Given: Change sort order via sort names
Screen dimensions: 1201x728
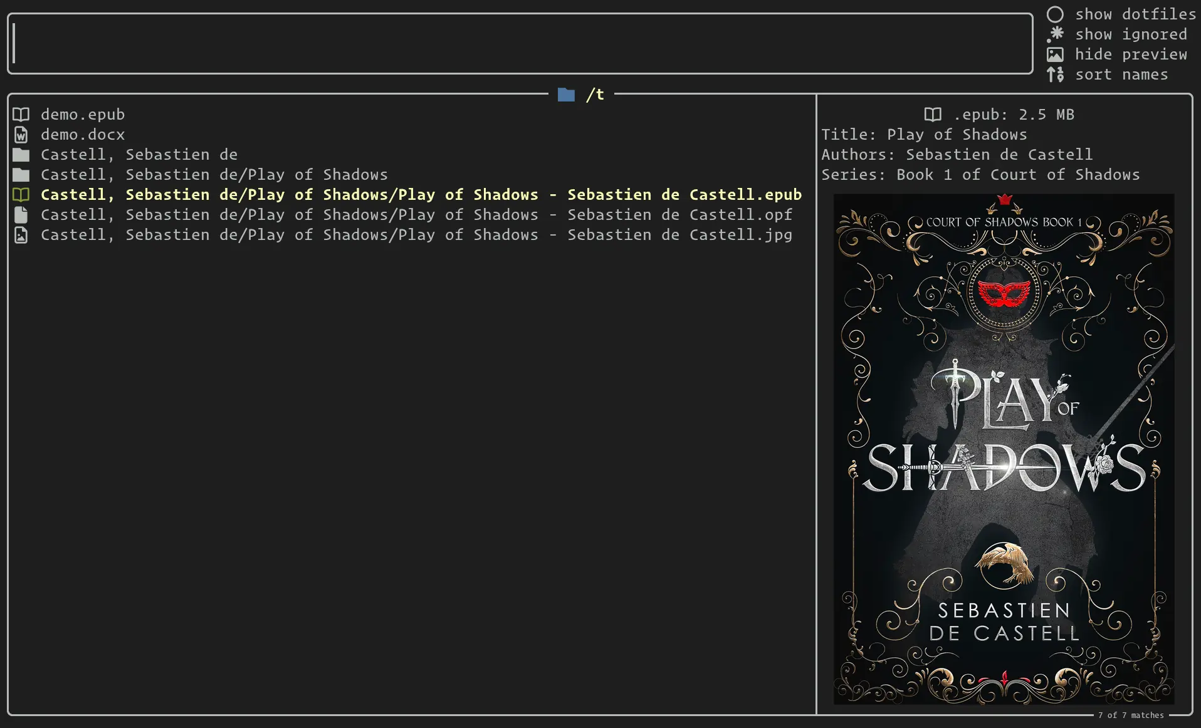Looking at the screenshot, I should 1121,75.
